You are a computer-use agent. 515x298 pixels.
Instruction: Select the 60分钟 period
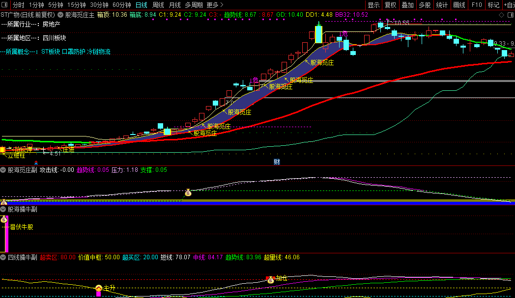[x=122, y=5]
